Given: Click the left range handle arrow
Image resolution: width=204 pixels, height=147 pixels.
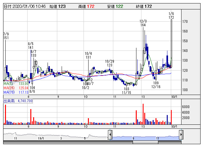Looking at the screenshot, I should 110,134.
